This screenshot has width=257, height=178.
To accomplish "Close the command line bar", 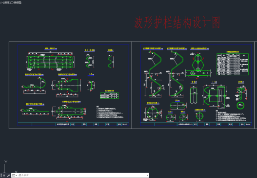I will [4, 176].
